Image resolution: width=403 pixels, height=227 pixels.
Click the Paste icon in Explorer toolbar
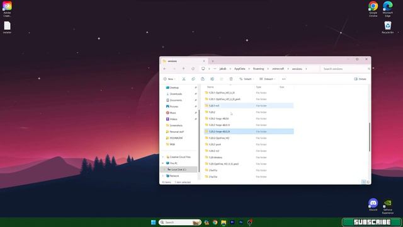coord(203,79)
